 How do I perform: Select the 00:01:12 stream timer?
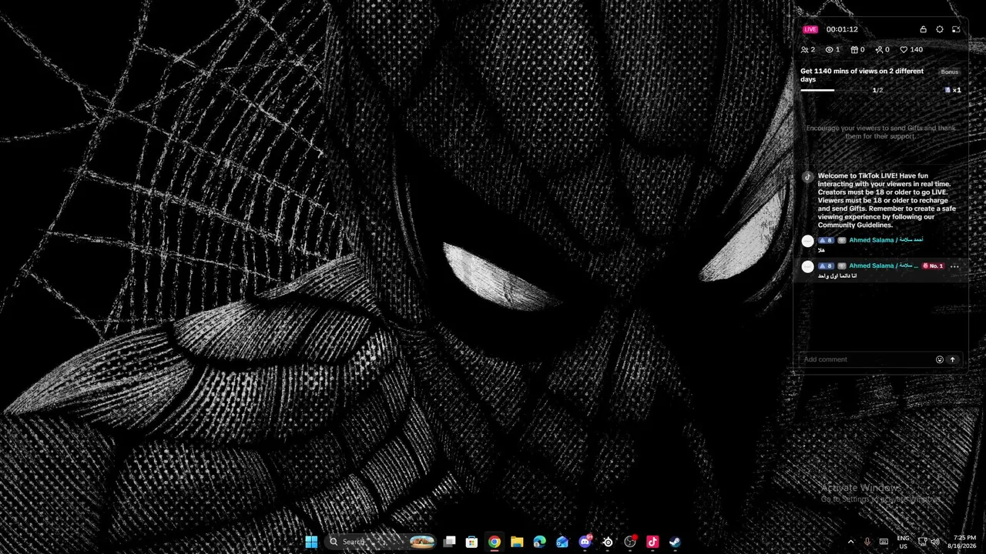click(842, 29)
